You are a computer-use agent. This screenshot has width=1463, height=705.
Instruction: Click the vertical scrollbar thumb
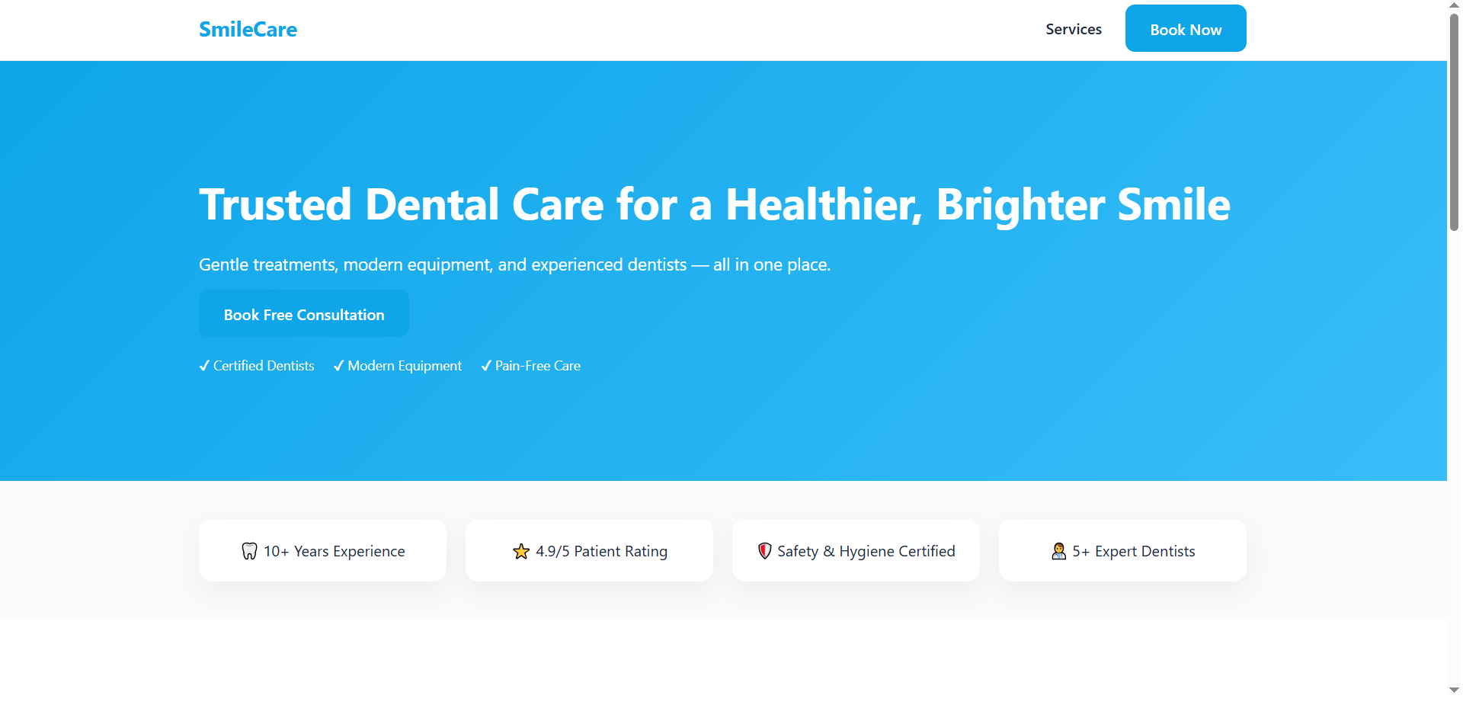tap(1454, 122)
